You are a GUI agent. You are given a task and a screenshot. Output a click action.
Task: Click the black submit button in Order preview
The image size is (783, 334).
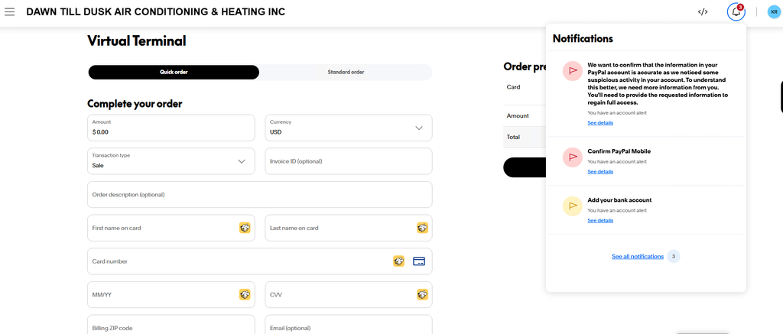click(525, 167)
